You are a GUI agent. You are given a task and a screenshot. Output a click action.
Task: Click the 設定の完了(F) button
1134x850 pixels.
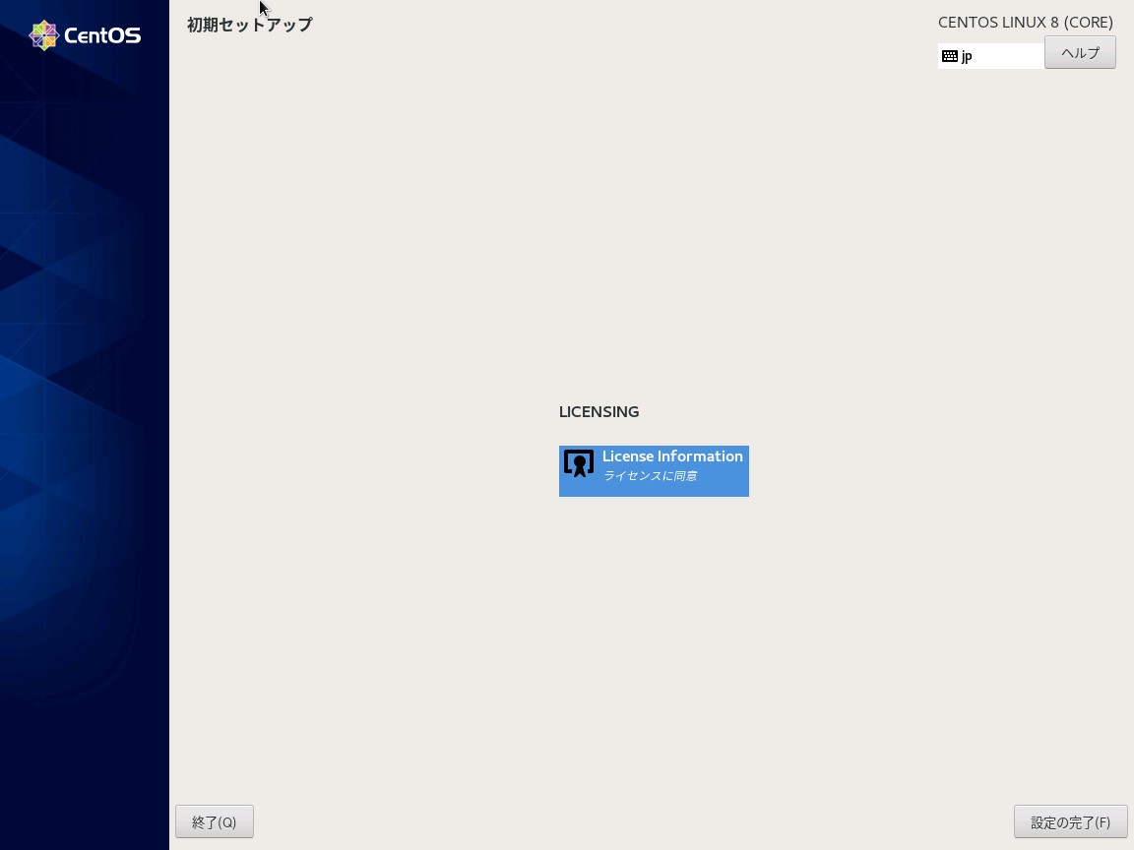coord(1070,821)
